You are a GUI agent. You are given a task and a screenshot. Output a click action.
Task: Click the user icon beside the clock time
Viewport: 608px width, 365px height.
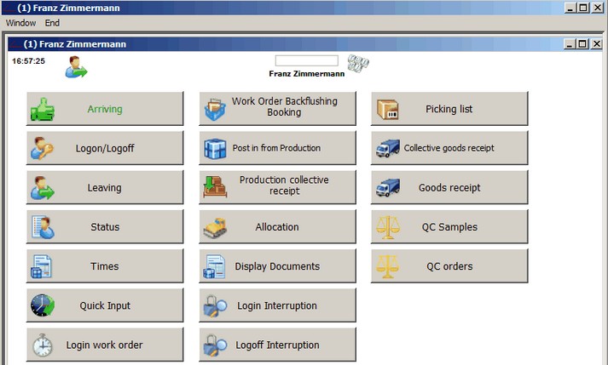77,66
